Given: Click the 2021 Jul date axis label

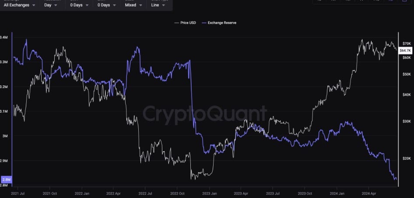Looking at the screenshot, I should (x=17, y=193).
